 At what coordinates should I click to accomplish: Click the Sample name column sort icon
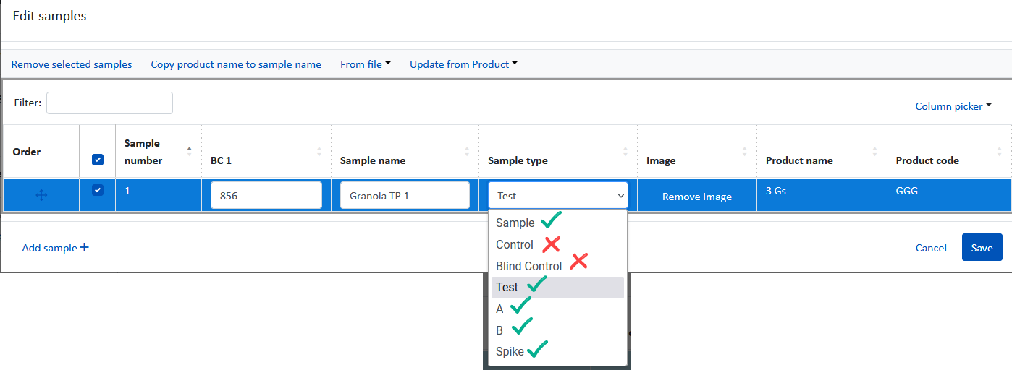click(x=467, y=151)
